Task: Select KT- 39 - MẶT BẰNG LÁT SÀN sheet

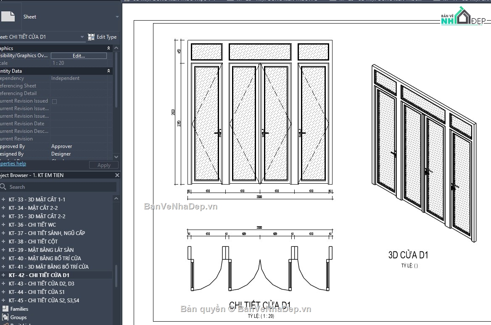Action: (41, 250)
